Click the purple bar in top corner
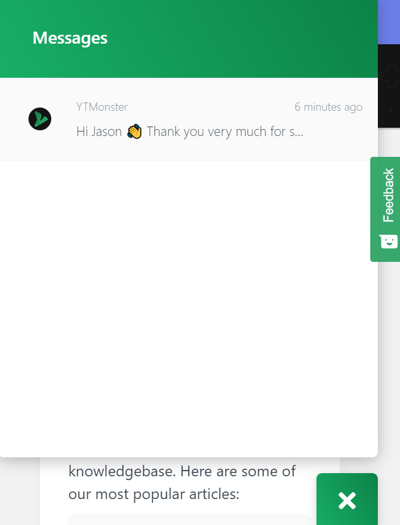 389,22
